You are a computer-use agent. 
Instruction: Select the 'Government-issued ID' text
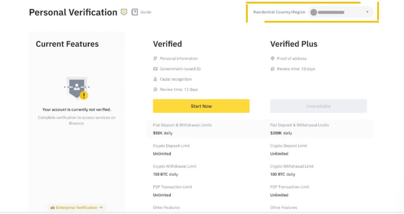point(180,69)
